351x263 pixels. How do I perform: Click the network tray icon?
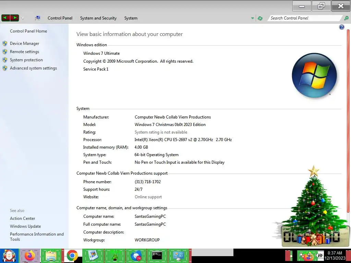(310, 256)
